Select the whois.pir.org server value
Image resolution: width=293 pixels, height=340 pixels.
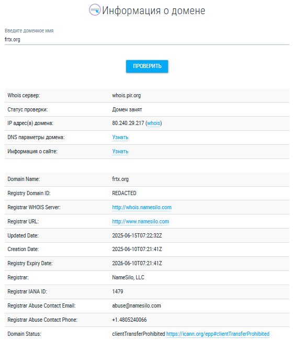click(127, 95)
